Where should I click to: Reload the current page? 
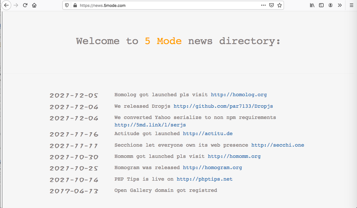25,5
